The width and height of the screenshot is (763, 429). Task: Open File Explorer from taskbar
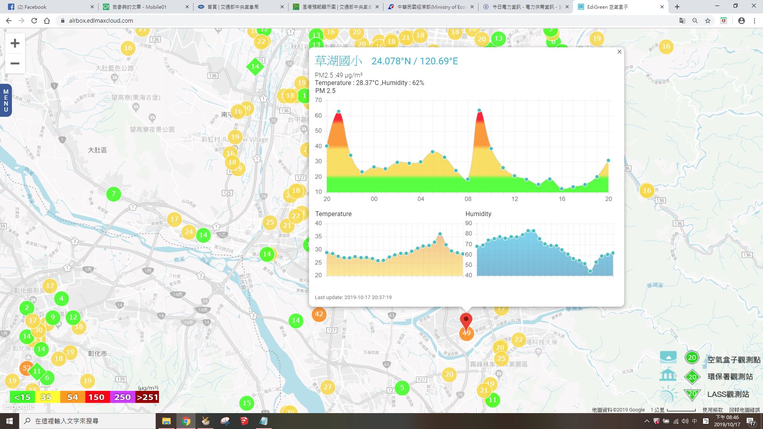[166, 421]
